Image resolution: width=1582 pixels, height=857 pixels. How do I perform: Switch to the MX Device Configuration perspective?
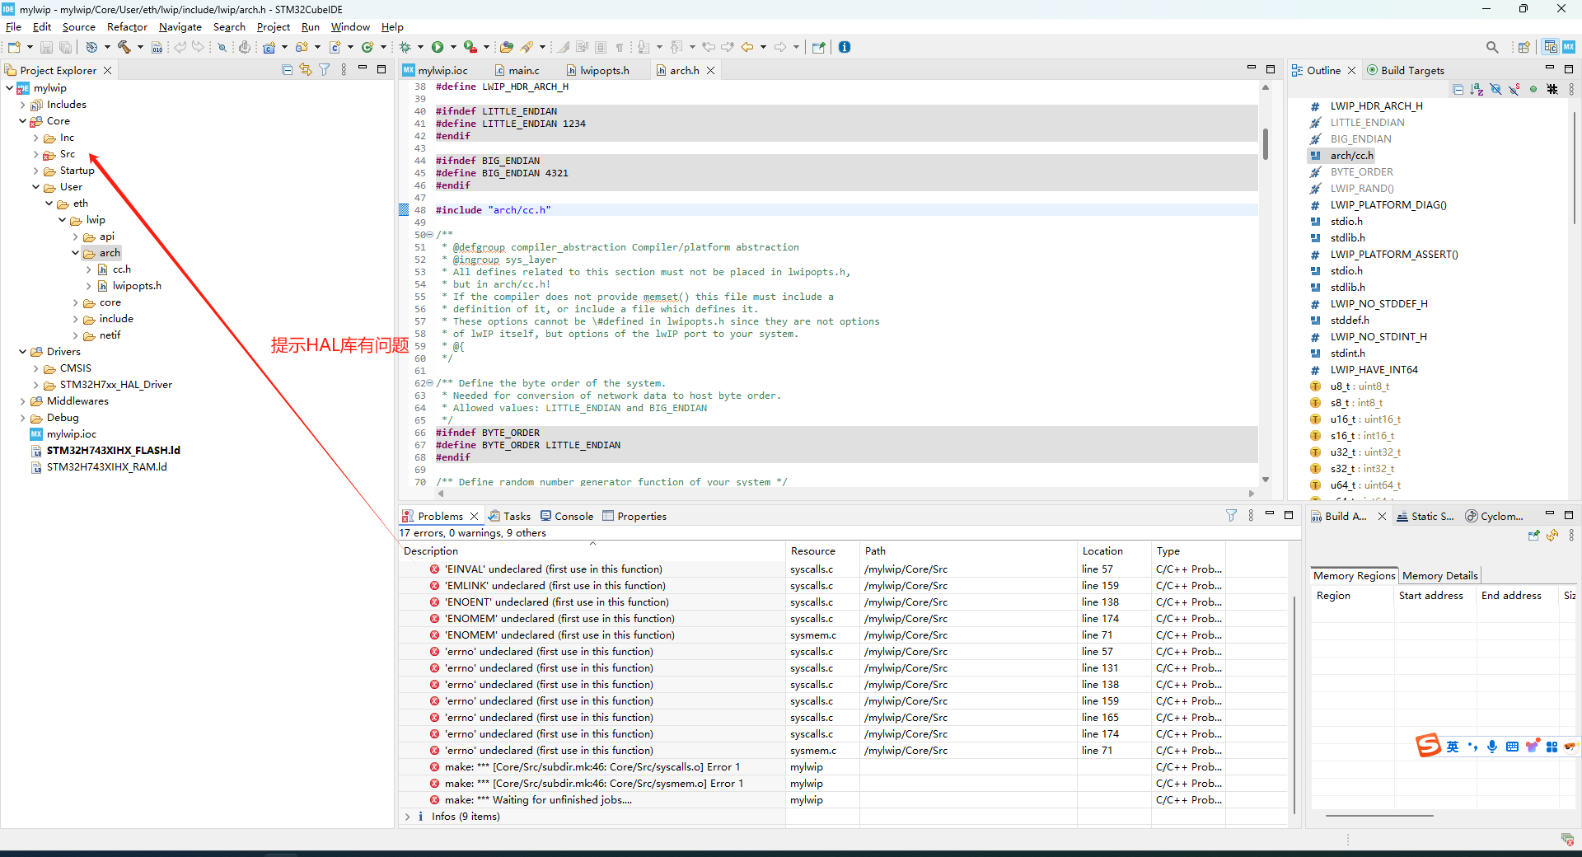(x=1569, y=47)
